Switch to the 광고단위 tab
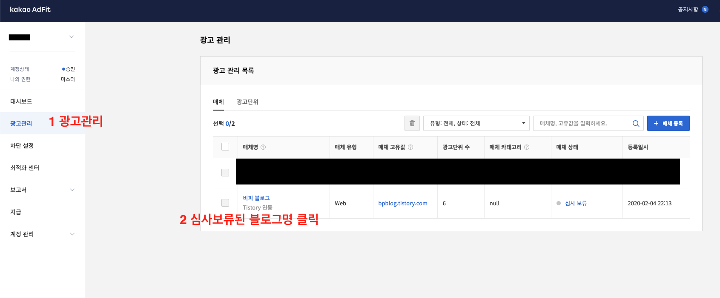 click(247, 102)
